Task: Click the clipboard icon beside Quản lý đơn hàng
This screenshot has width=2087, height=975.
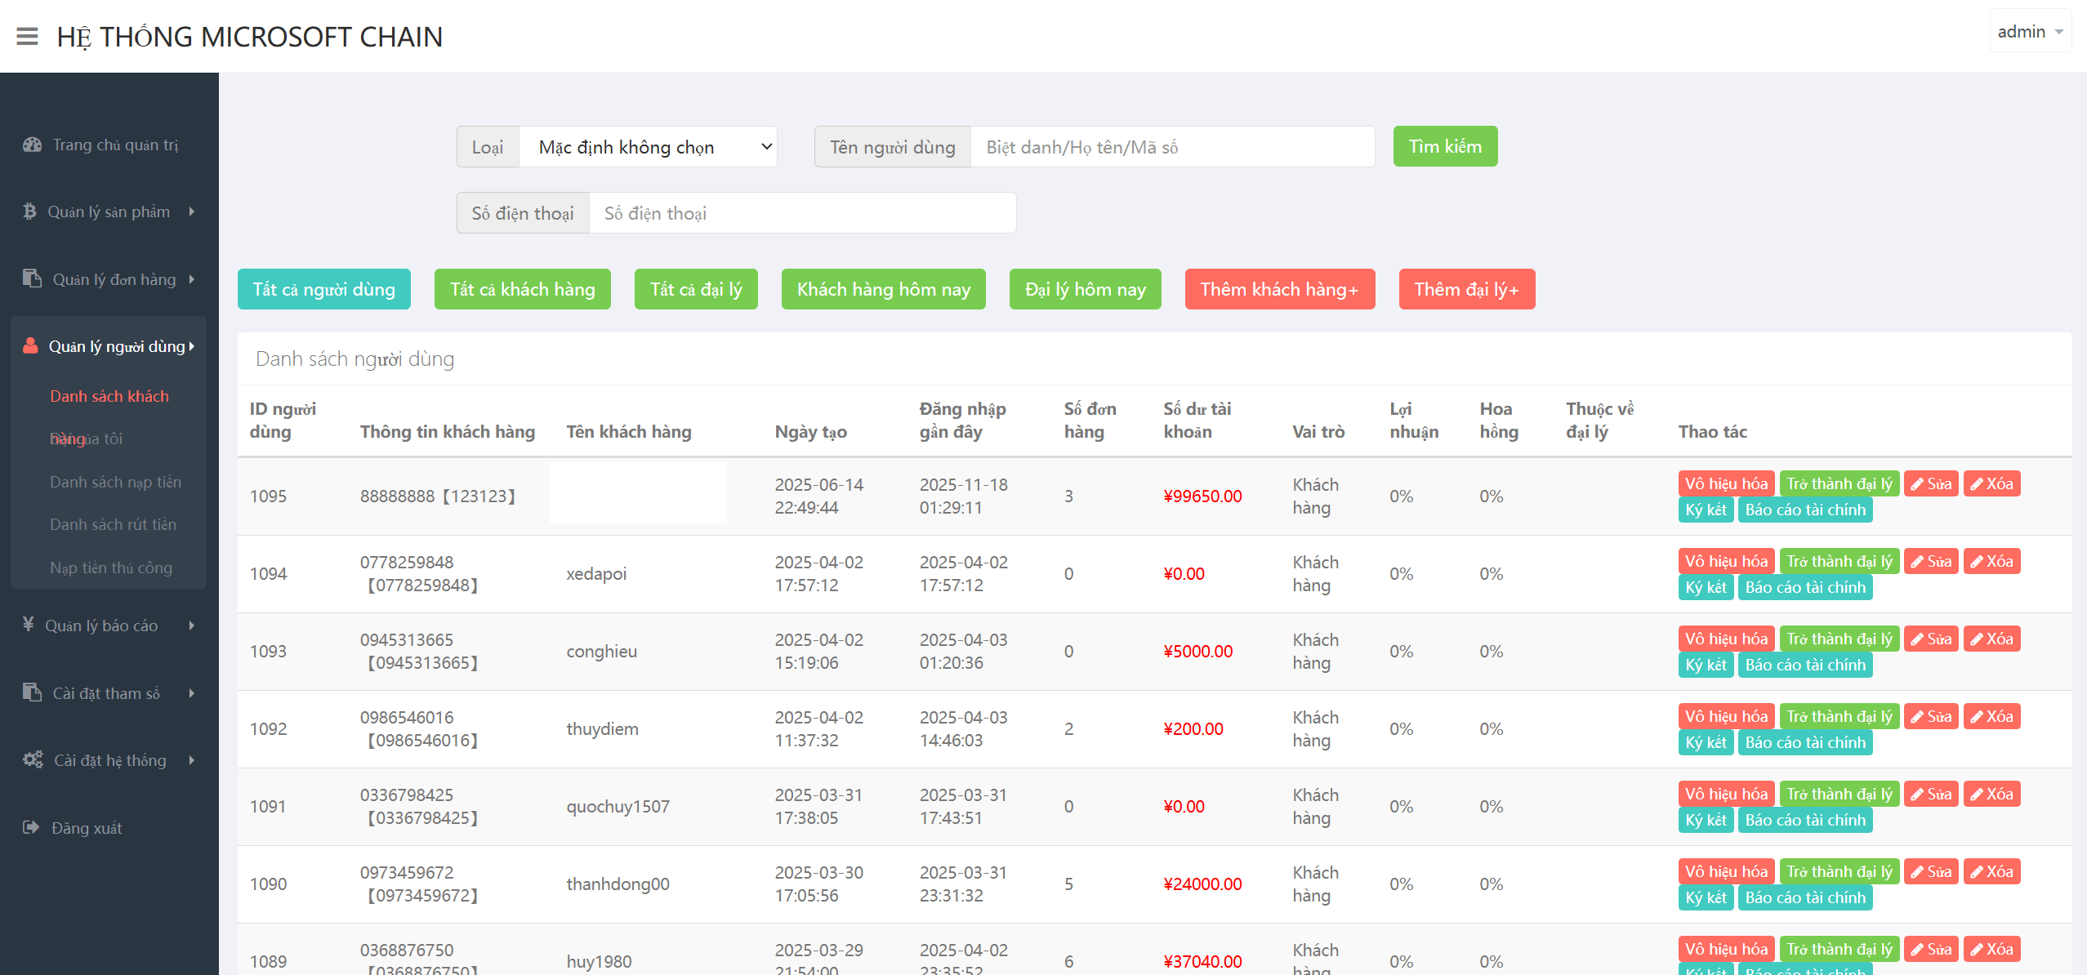Action: [x=32, y=278]
